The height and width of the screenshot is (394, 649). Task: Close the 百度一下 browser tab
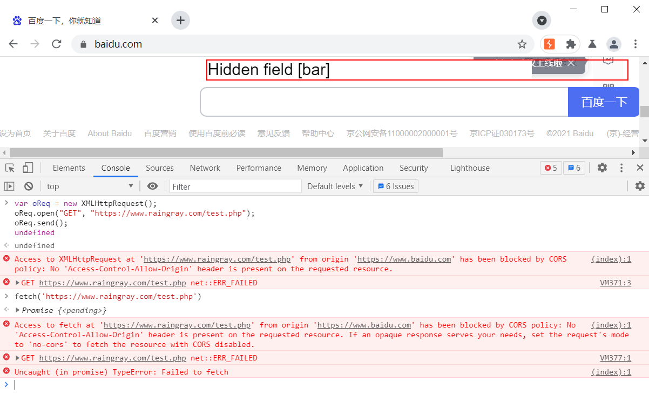point(155,21)
